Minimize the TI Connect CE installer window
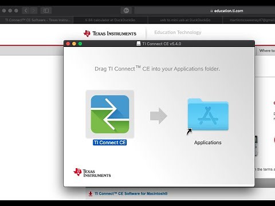Image resolution: width=275 pixels, height=206 pixels. (x=74, y=43)
